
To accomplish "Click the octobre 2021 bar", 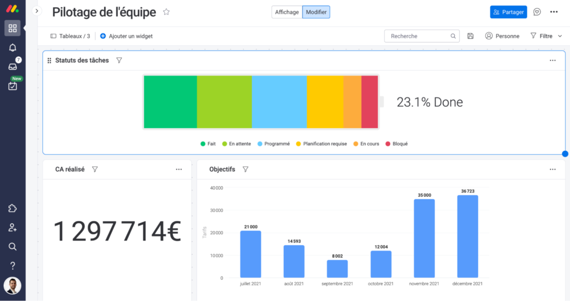I will click(381, 264).
